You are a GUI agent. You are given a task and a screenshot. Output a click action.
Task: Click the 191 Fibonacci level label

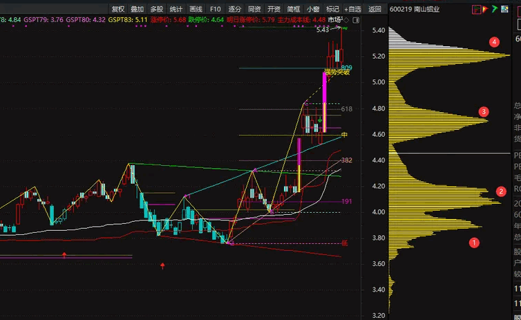[346, 201]
